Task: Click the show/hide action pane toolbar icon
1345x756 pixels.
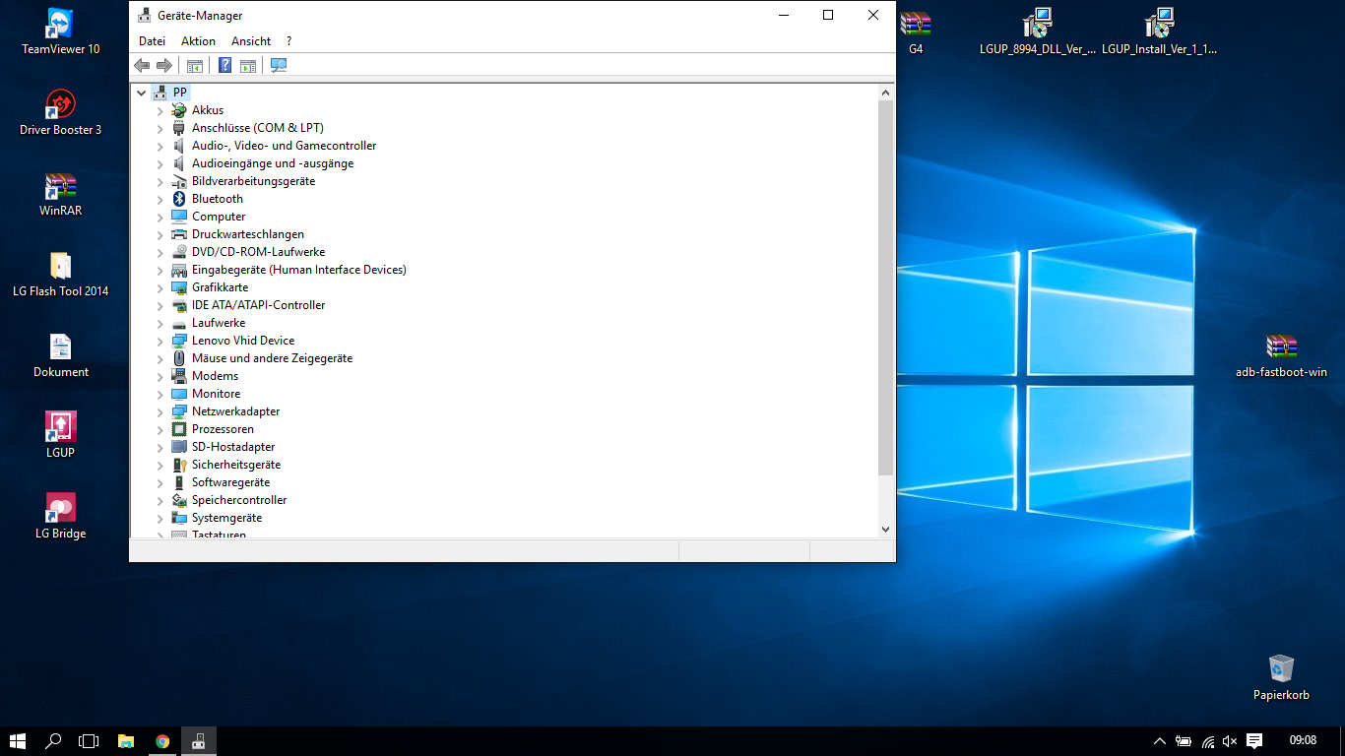Action: coord(248,65)
